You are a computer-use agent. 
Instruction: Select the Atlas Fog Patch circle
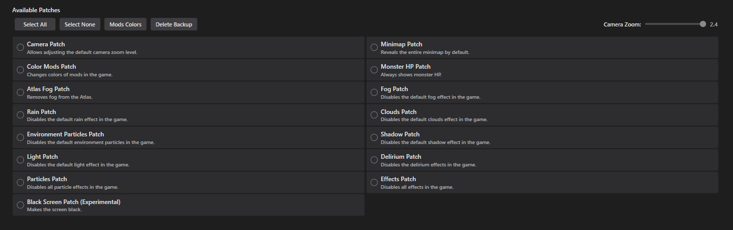20,93
